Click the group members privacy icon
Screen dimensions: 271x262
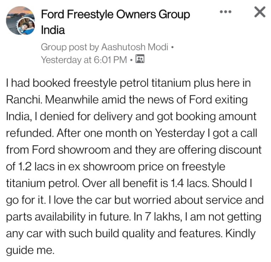(140, 59)
